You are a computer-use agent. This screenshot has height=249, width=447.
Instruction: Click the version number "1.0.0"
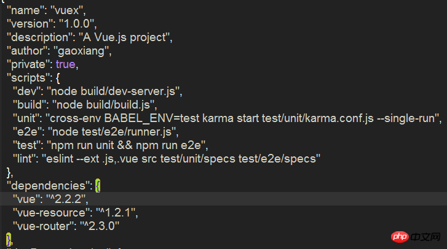(x=77, y=24)
